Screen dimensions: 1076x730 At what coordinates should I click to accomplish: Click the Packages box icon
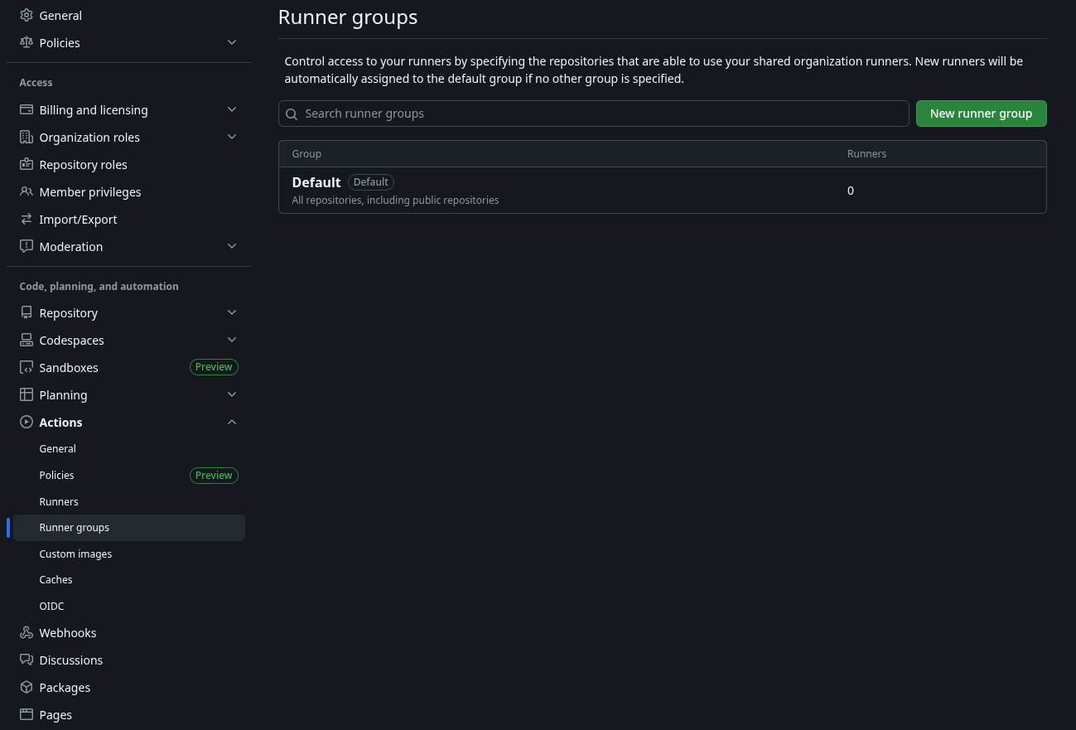click(27, 687)
